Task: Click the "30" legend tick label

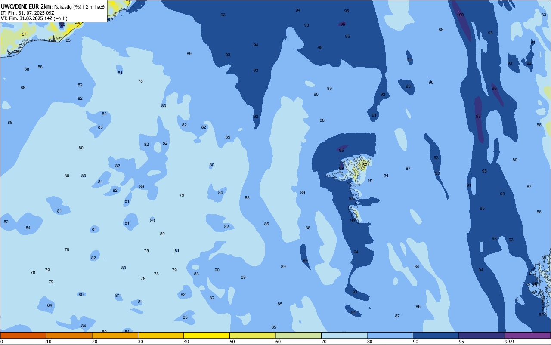Action: coord(140,342)
